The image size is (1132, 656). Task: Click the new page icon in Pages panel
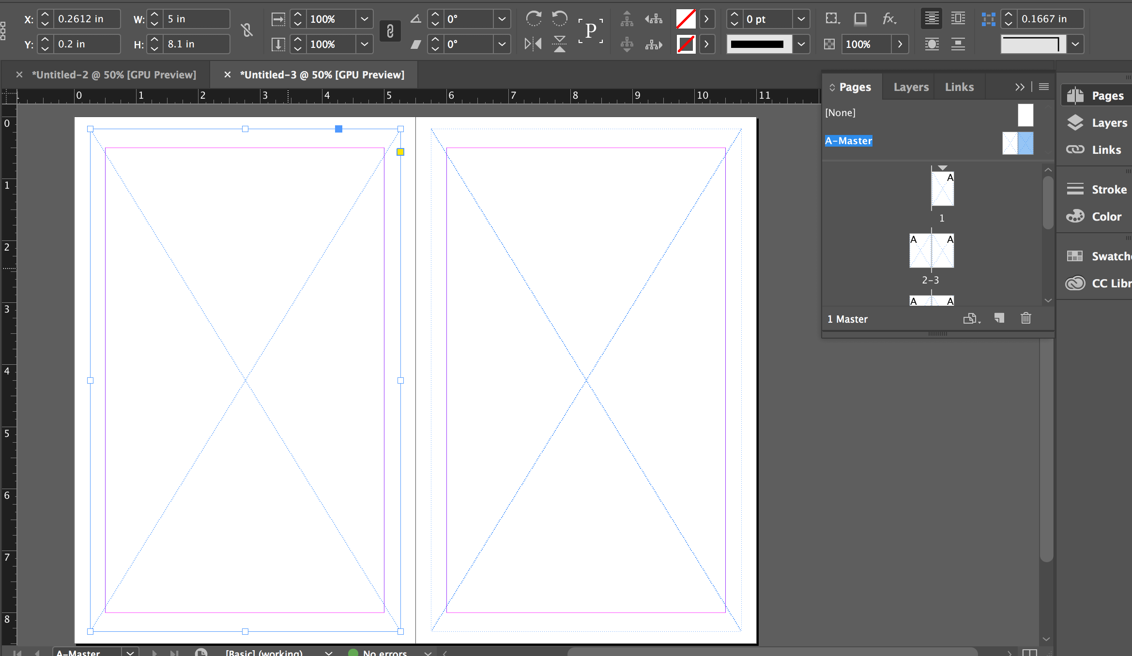pos(999,318)
